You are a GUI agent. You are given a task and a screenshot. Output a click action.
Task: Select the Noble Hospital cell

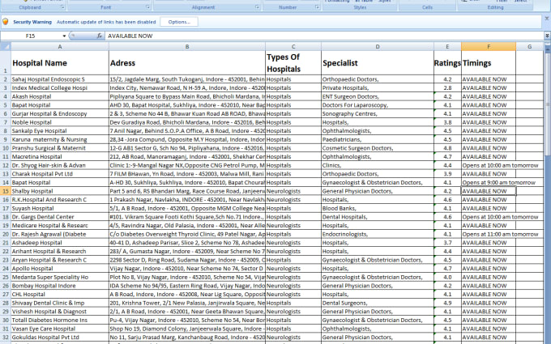point(60,122)
